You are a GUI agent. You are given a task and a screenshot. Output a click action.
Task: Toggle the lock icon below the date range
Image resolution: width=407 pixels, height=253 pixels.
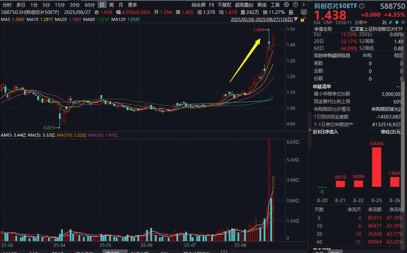(x=303, y=20)
